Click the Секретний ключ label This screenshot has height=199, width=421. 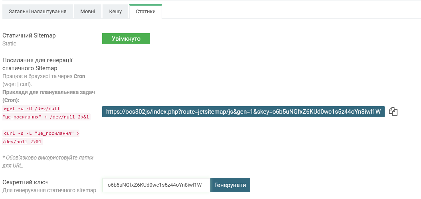(x=26, y=182)
